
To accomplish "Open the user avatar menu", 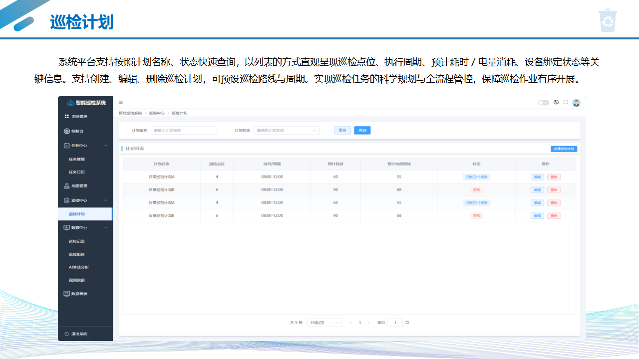I will click(x=576, y=103).
